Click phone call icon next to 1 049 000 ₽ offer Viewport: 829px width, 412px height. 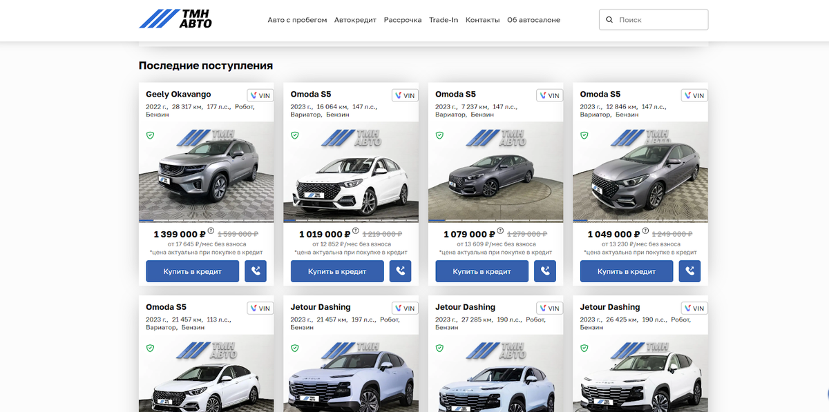(x=689, y=271)
